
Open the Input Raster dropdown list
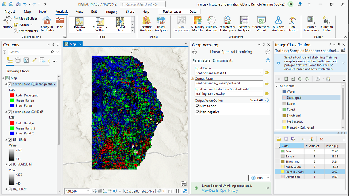coord(261,73)
